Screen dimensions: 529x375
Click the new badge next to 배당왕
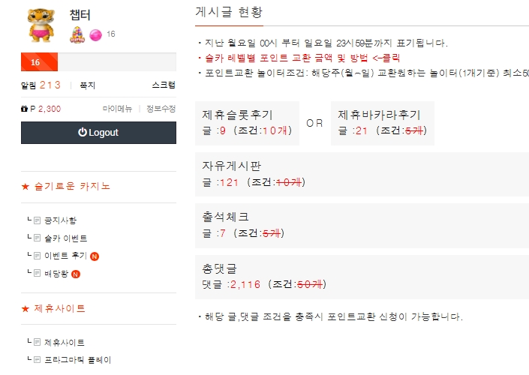pos(76,274)
